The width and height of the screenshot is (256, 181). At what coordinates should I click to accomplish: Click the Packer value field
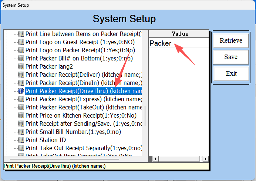click(x=179, y=43)
